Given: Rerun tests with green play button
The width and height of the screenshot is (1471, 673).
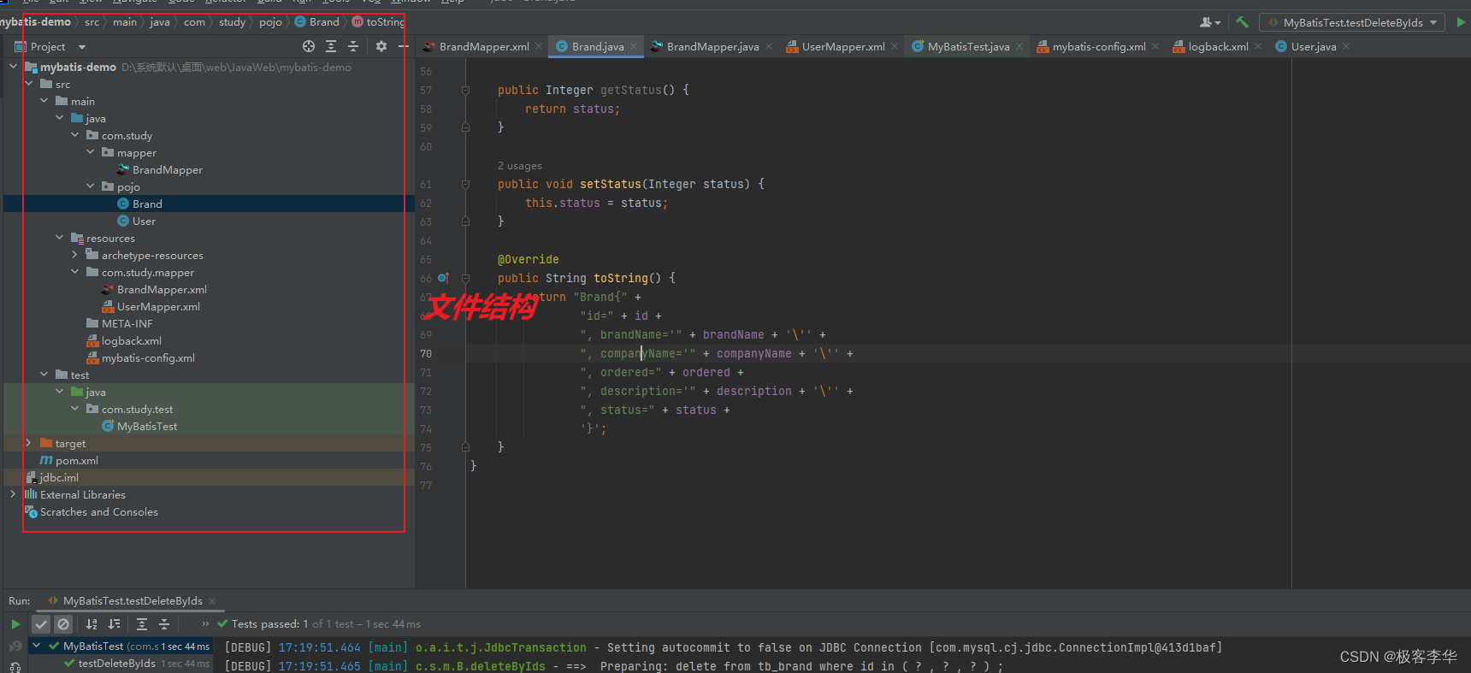Looking at the screenshot, I should pos(15,624).
